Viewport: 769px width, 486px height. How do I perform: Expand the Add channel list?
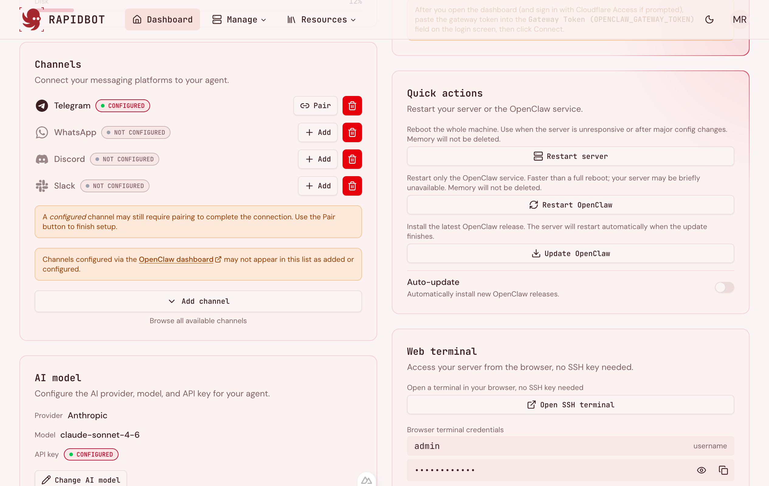(198, 301)
